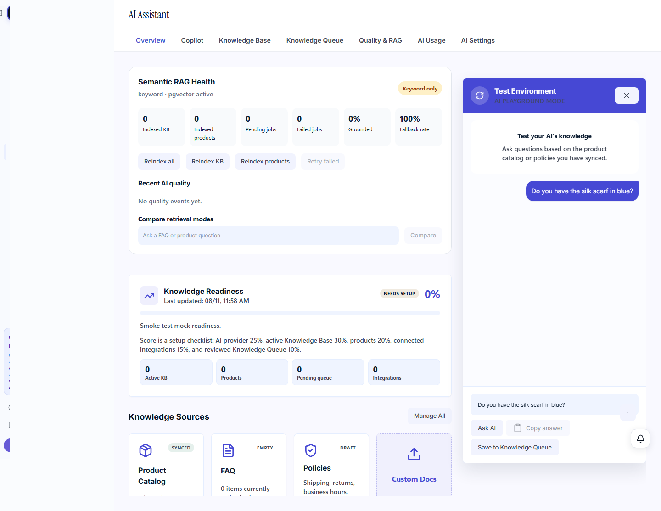Click the blue chat bubble about silk scarf
This screenshot has height=511, width=661.
582,191
